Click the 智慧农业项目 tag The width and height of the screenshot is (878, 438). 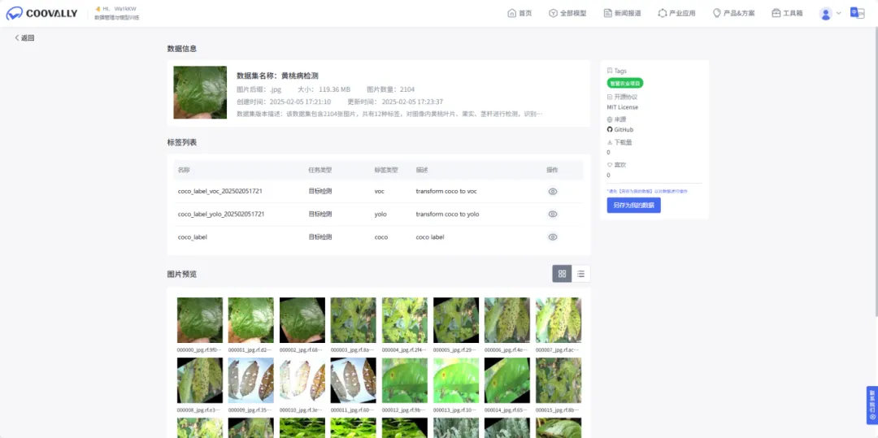(625, 84)
